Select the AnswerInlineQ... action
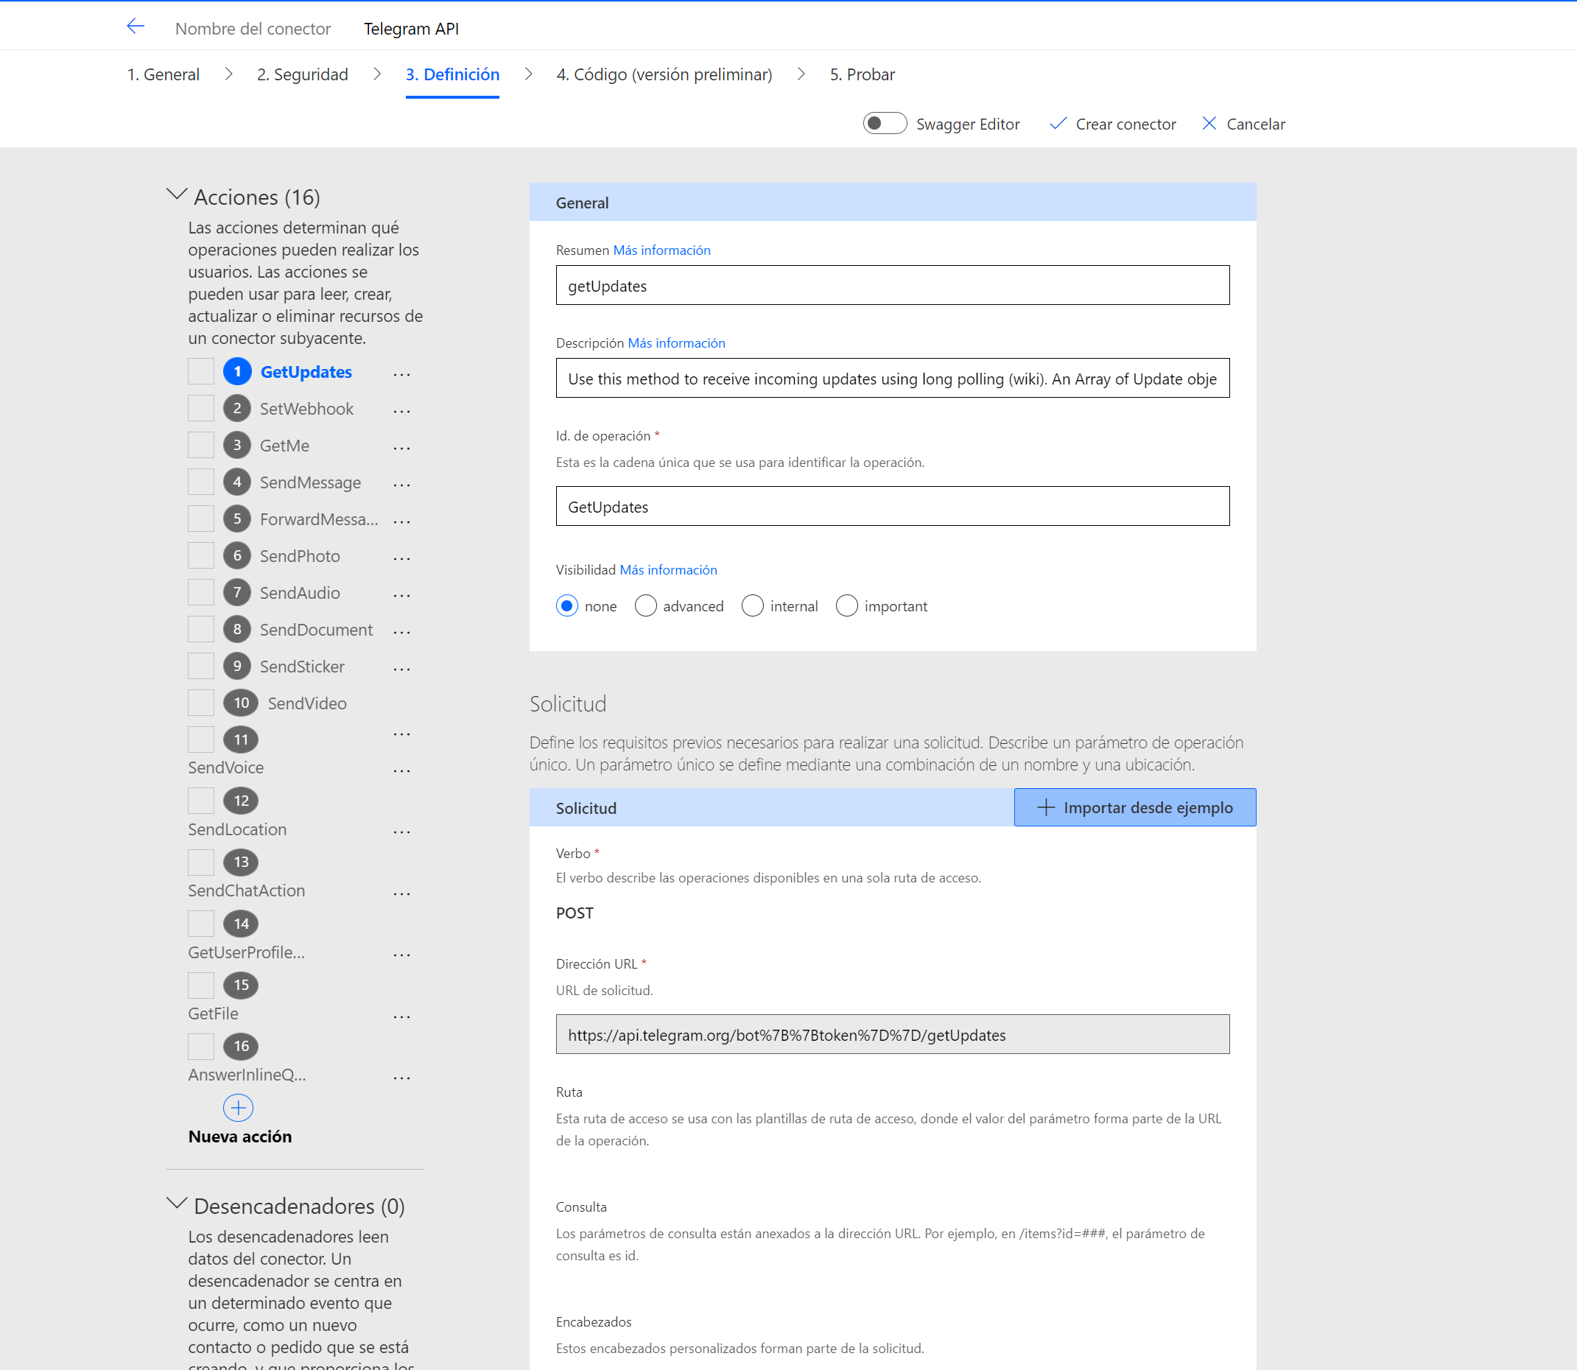This screenshot has height=1370, width=1577. 247,1075
